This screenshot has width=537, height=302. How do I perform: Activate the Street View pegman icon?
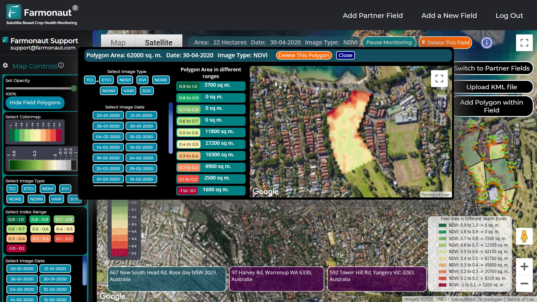(x=524, y=236)
